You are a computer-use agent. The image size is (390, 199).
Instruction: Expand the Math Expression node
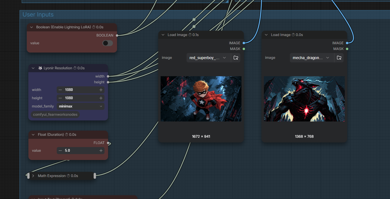point(33,176)
